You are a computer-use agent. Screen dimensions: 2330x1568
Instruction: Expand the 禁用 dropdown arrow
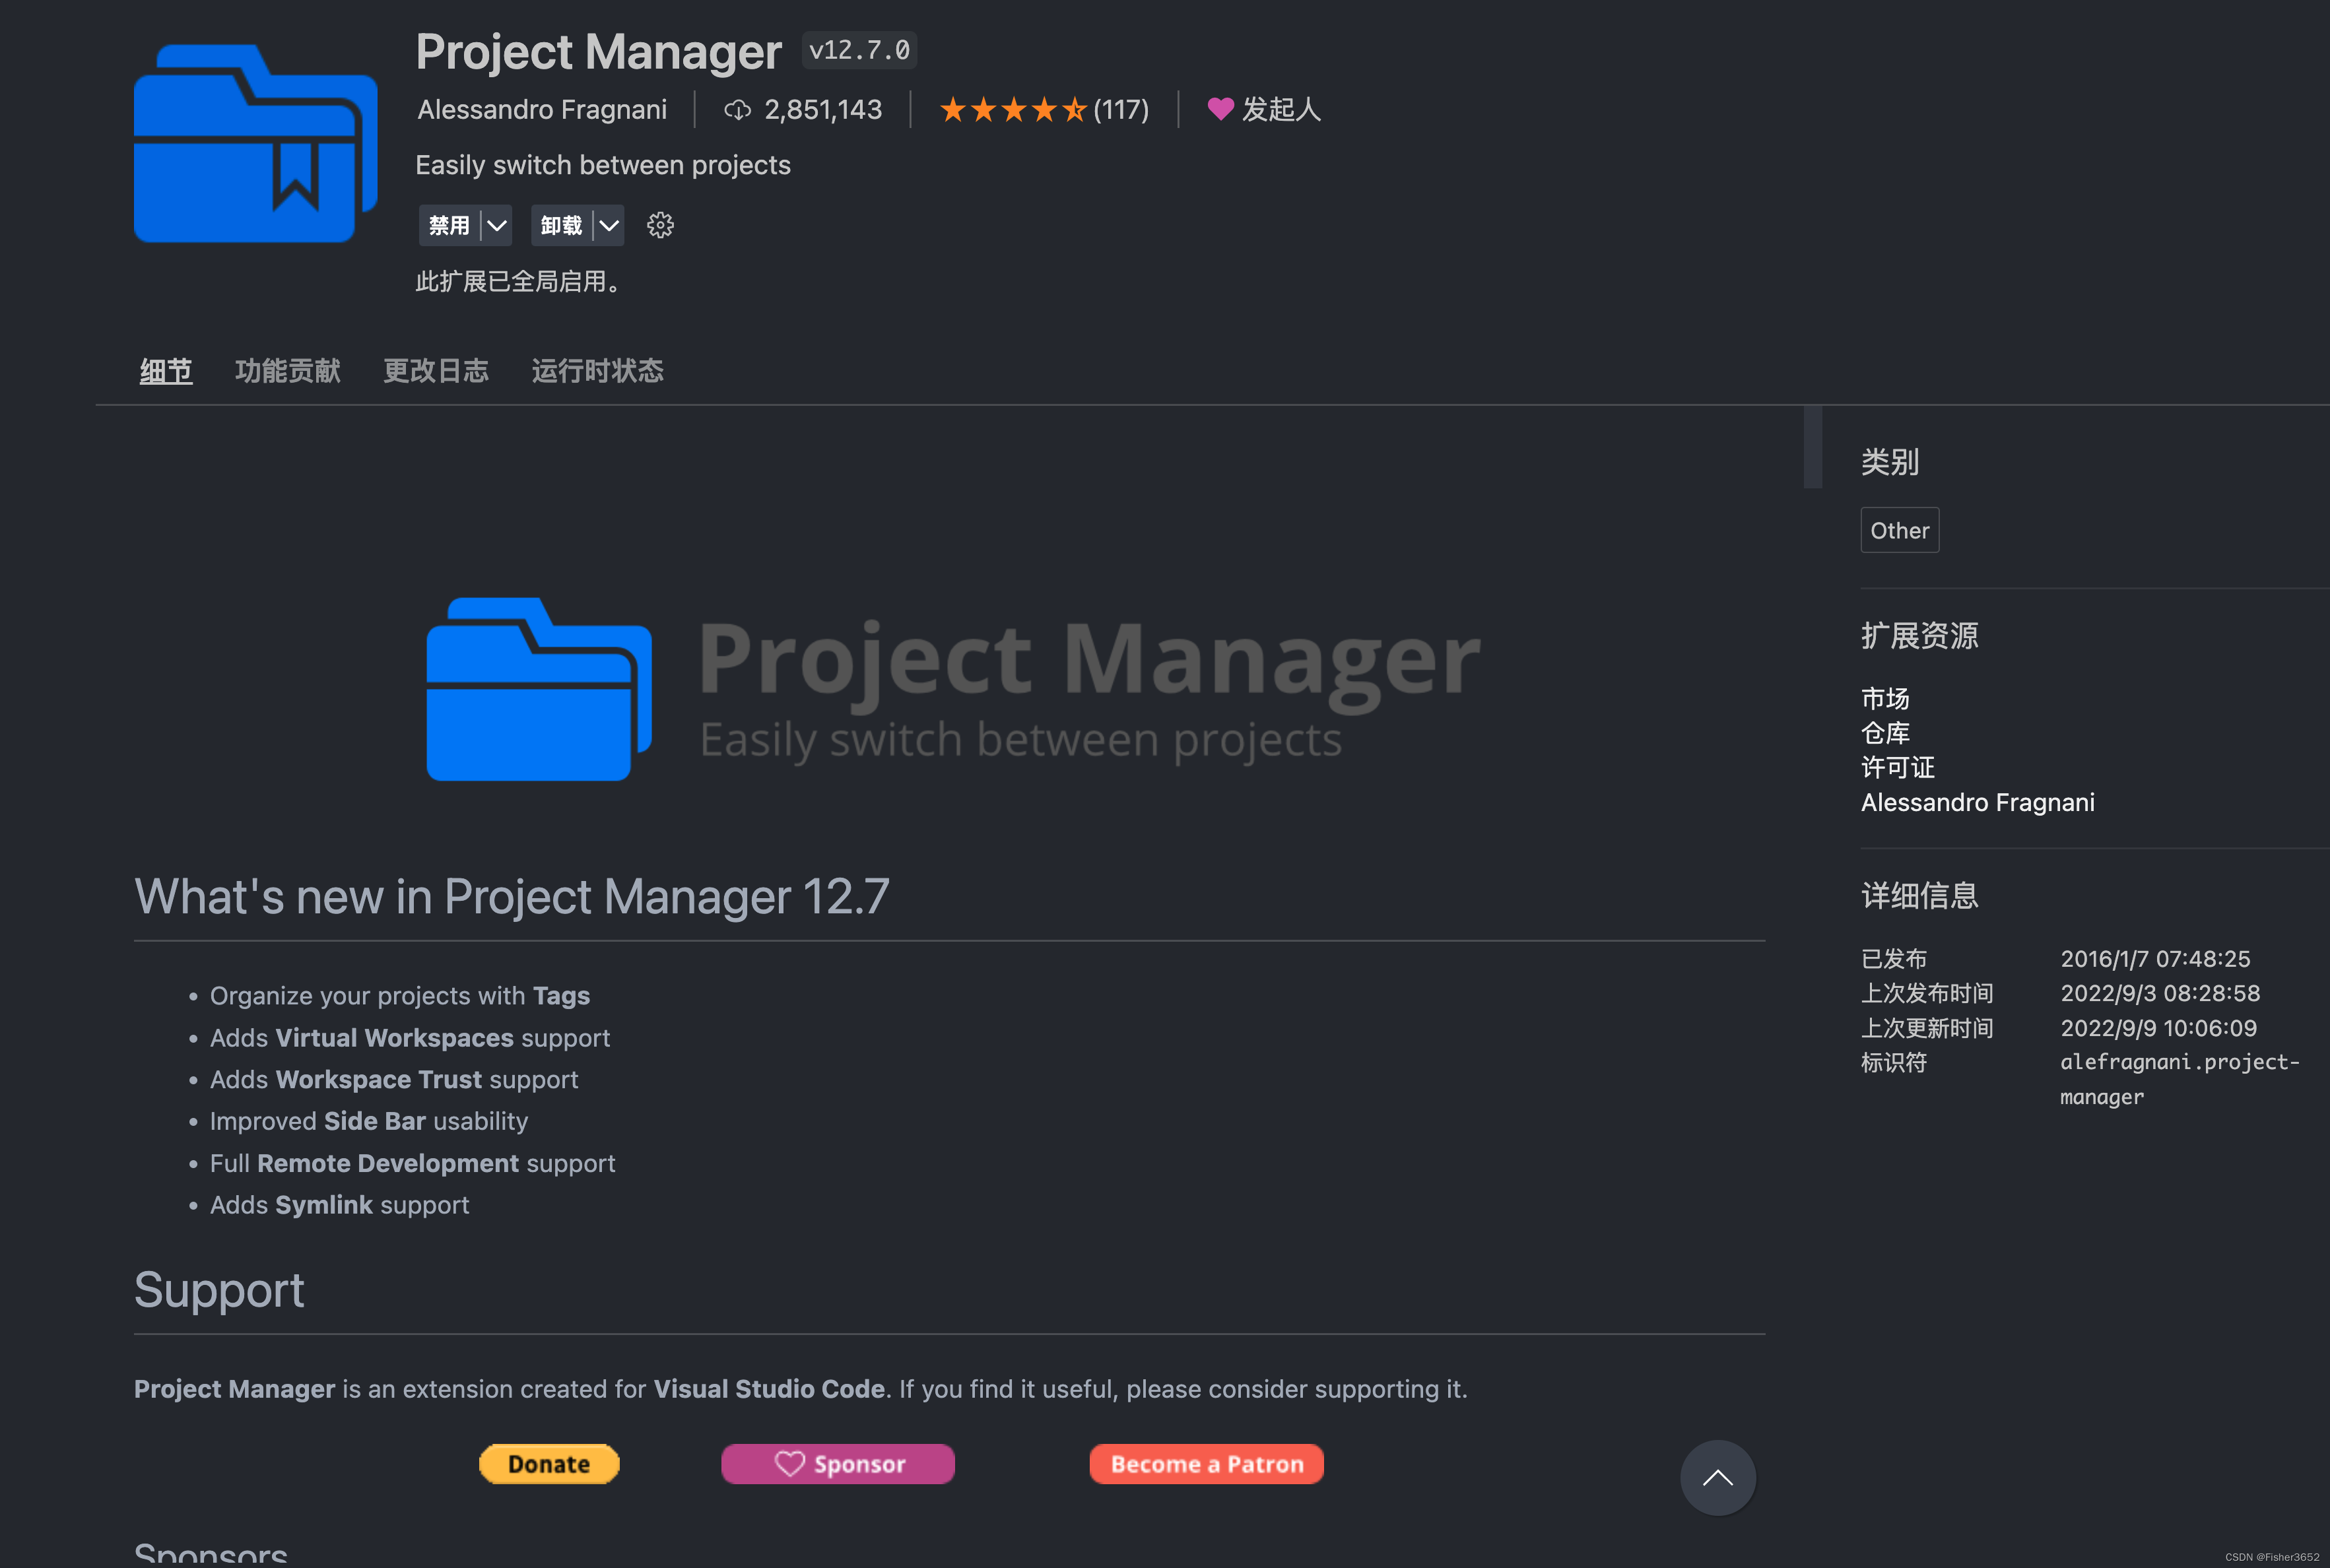496,225
